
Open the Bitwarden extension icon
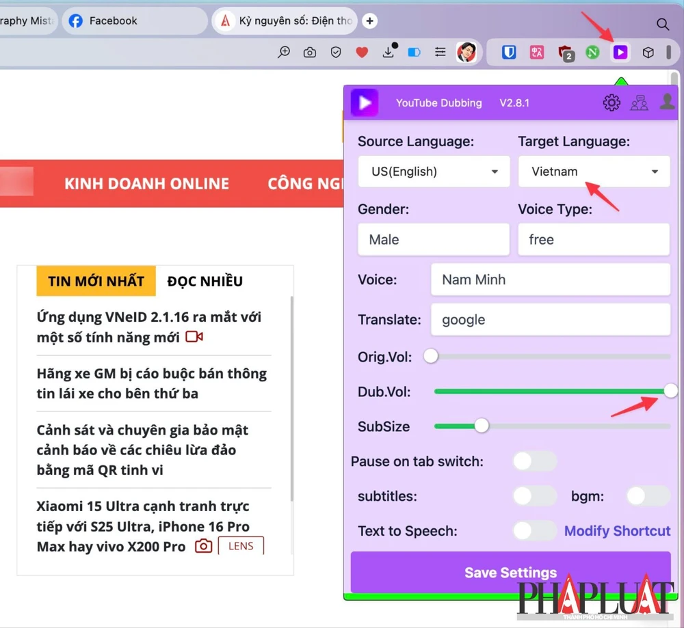tap(508, 52)
